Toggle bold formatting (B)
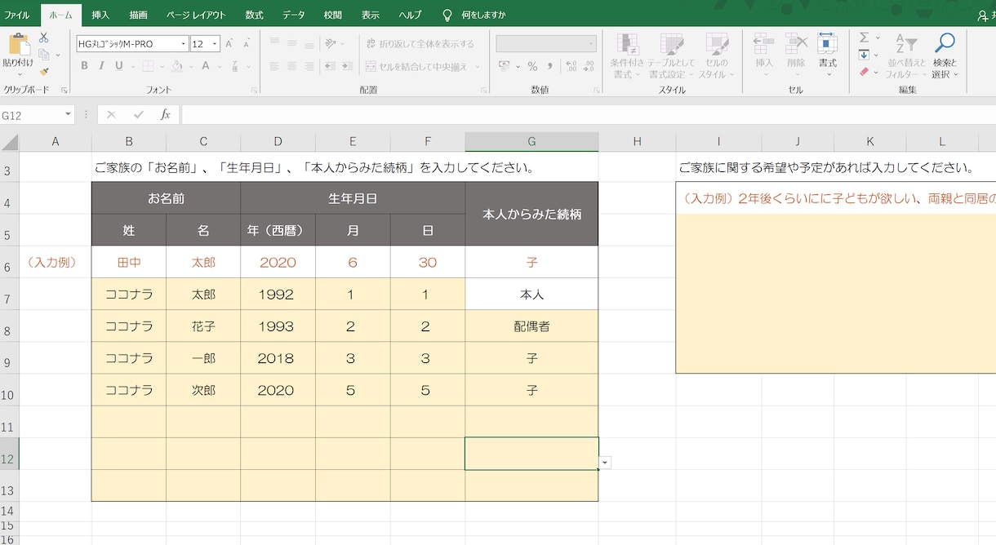The image size is (996, 545). click(x=84, y=66)
